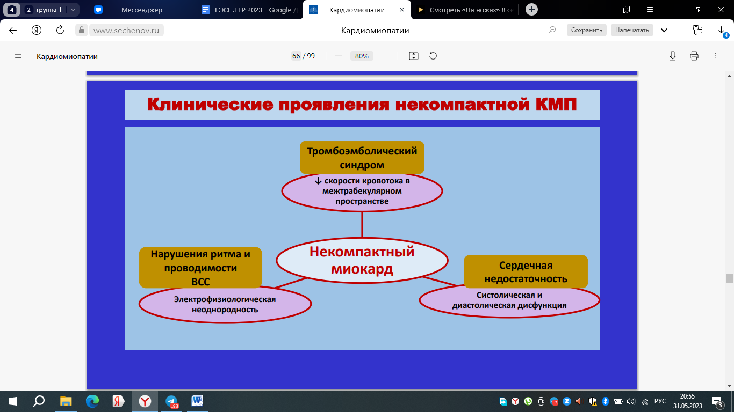
Task: Open Telegram from taskbar
Action: (x=171, y=401)
